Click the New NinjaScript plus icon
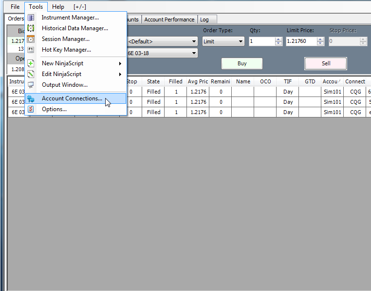371x291 pixels. point(31,63)
